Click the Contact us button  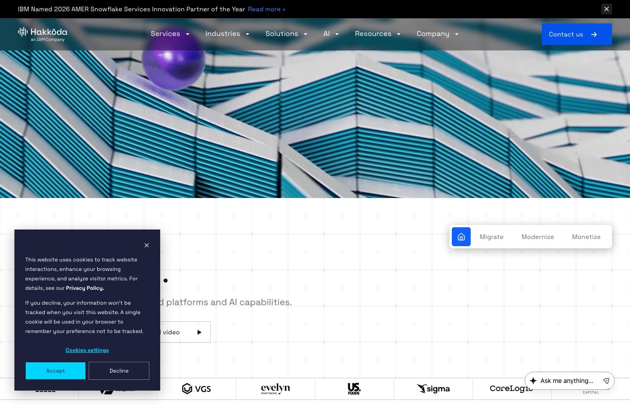[x=577, y=34]
